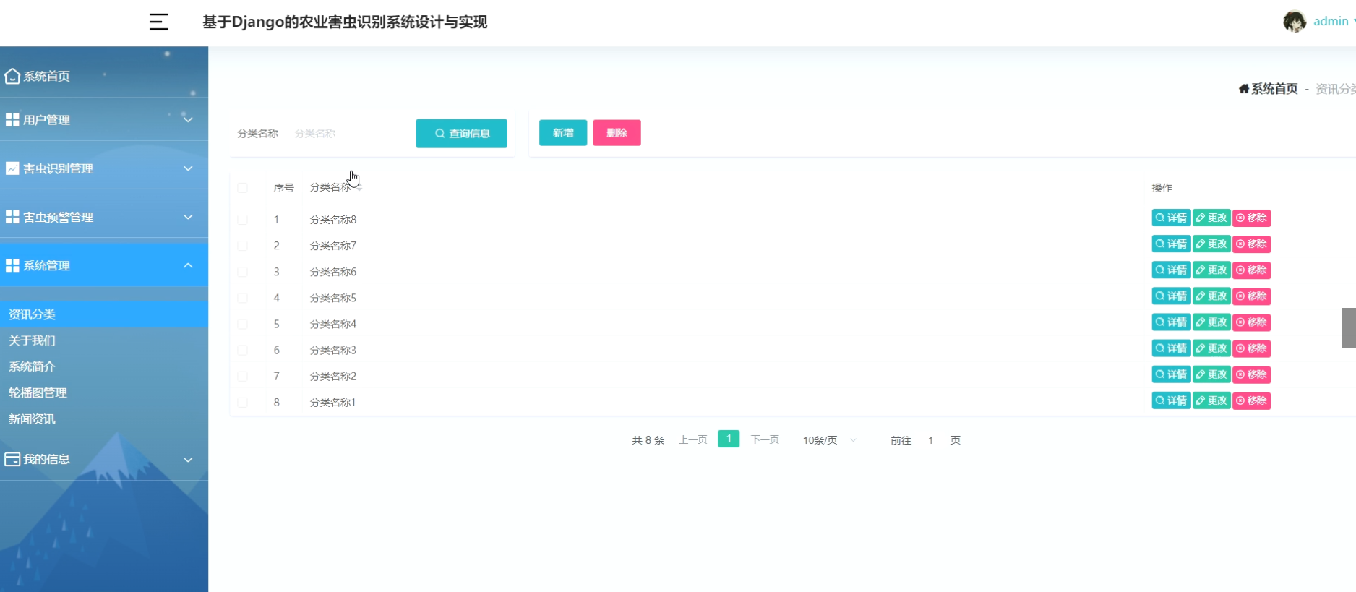Click 更改 for 分类名称7
1356x592 pixels.
(1211, 244)
